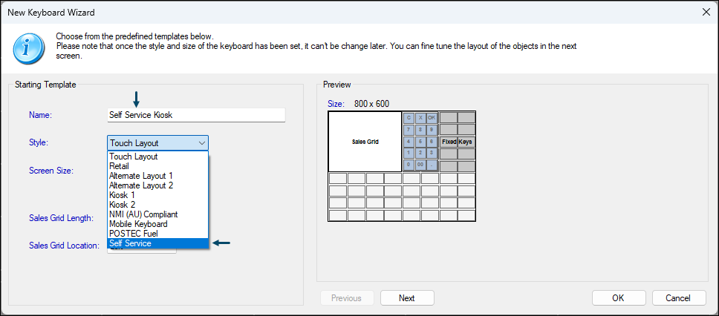This screenshot has height=316, width=719.
Task: Select POSTEC Fuel in the style list
Action: coord(157,234)
